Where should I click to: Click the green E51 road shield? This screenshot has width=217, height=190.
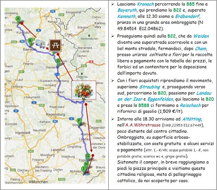click(21, 72)
